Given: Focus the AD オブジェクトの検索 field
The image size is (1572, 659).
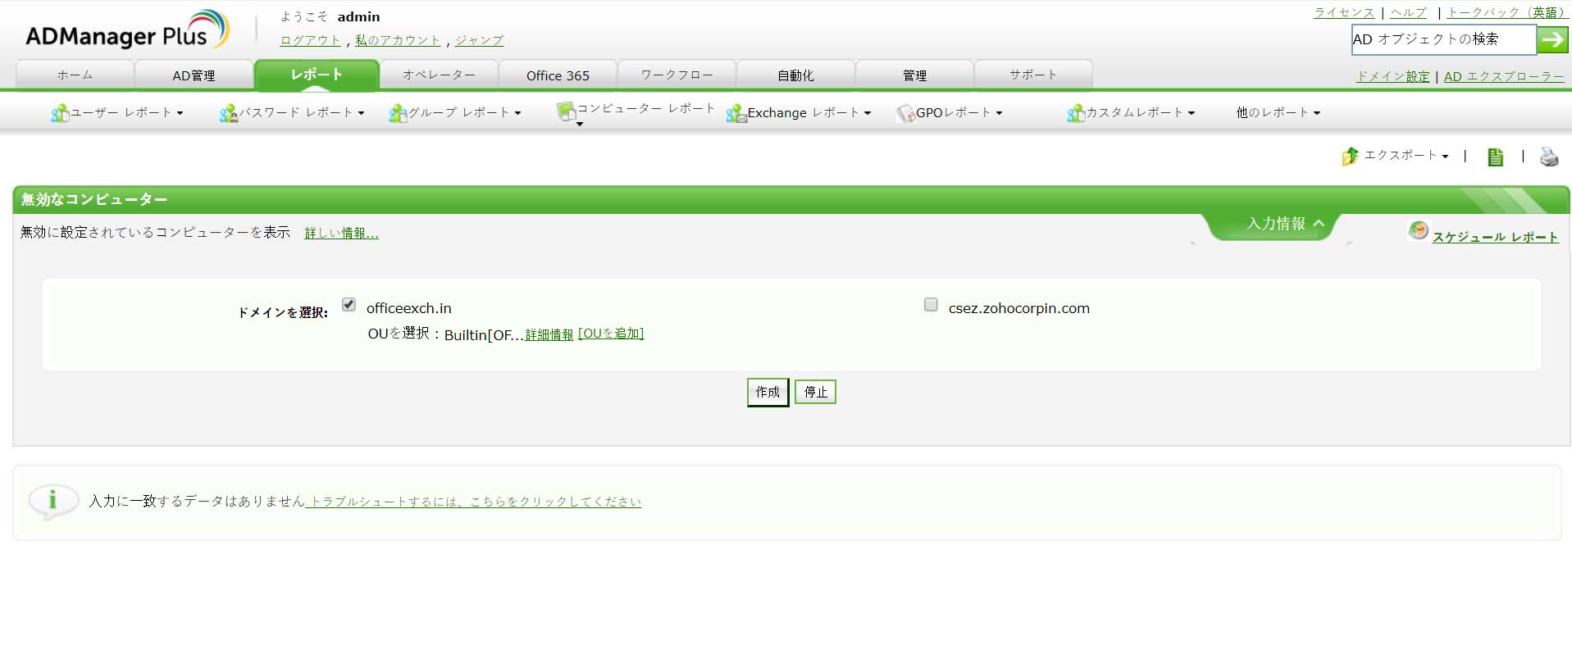Looking at the screenshot, I should click(x=1443, y=39).
